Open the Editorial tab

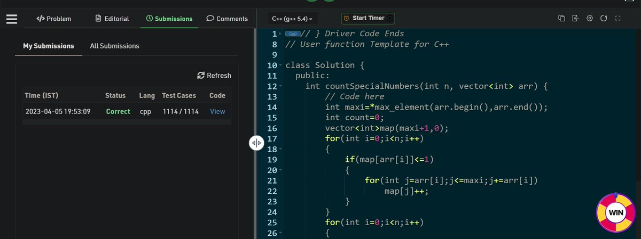[x=112, y=19]
